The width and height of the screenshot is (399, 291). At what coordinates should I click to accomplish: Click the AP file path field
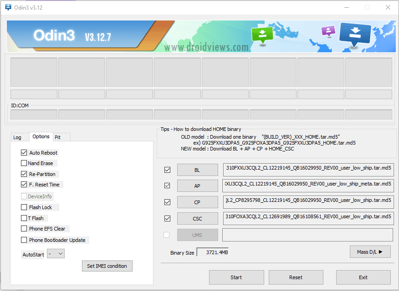(x=308, y=186)
